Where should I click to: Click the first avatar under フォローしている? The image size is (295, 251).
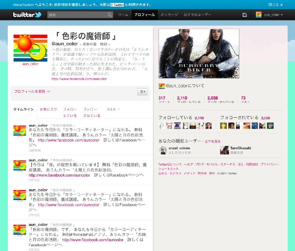coord(162,126)
